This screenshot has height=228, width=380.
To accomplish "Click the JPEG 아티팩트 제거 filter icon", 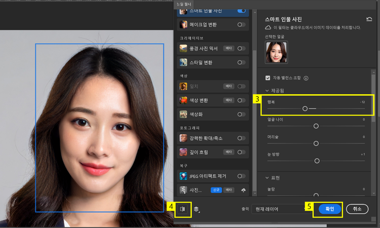I will [183, 176].
